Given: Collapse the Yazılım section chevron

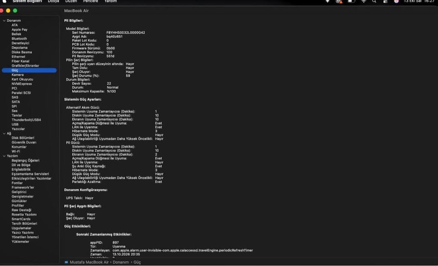Looking at the screenshot, I should pyautogui.click(x=4, y=156).
